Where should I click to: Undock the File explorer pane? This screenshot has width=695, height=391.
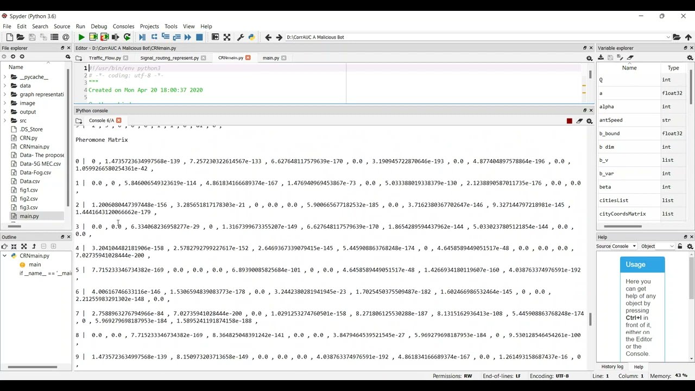(62, 48)
